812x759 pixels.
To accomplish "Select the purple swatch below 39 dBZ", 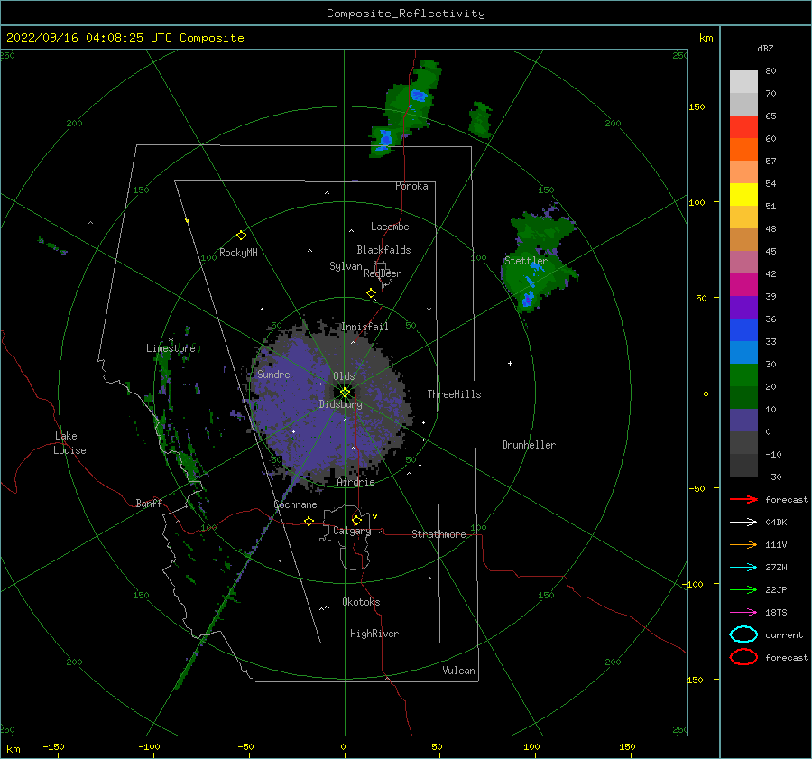I will pyautogui.click(x=743, y=307).
